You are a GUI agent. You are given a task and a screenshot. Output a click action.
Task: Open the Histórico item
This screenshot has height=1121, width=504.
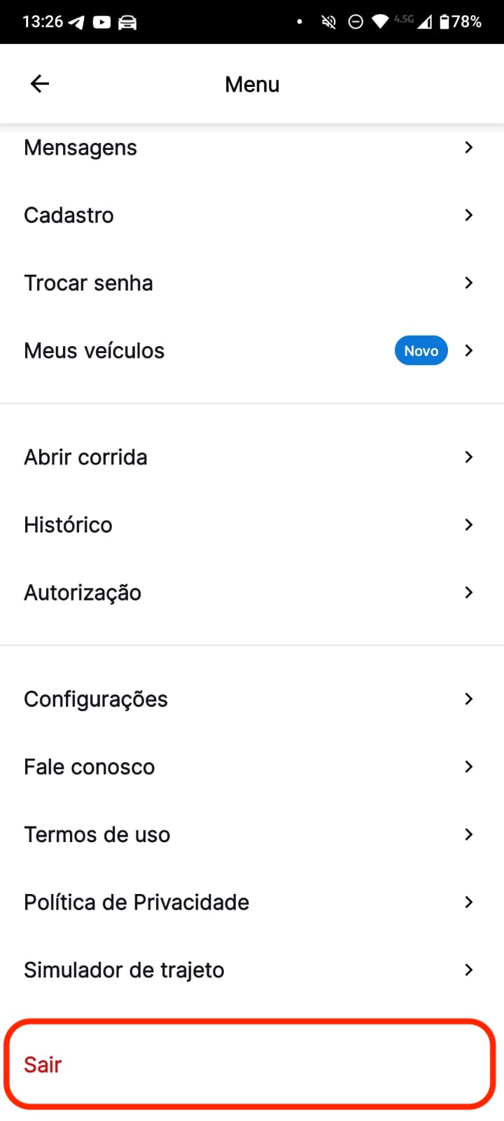[x=69, y=525]
